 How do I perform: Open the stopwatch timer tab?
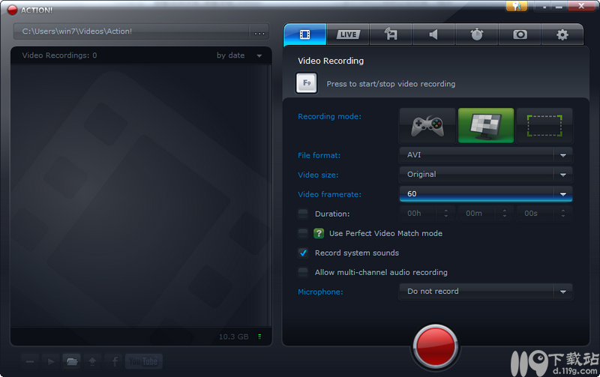pos(476,34)
